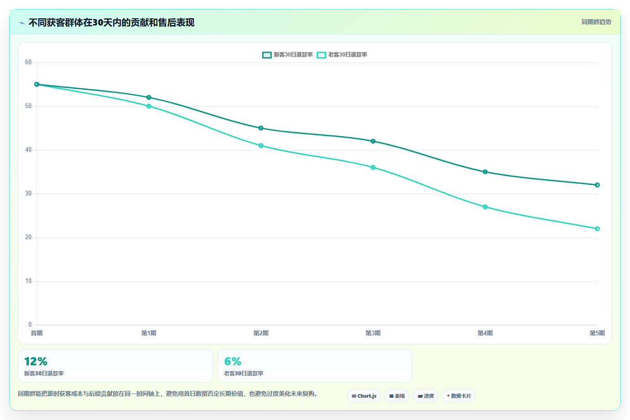Toggle the 新客30日退款率 legend swatch
Image resolution: width=630 pixels, height=420 pixels.
click(x=267, y=55)
